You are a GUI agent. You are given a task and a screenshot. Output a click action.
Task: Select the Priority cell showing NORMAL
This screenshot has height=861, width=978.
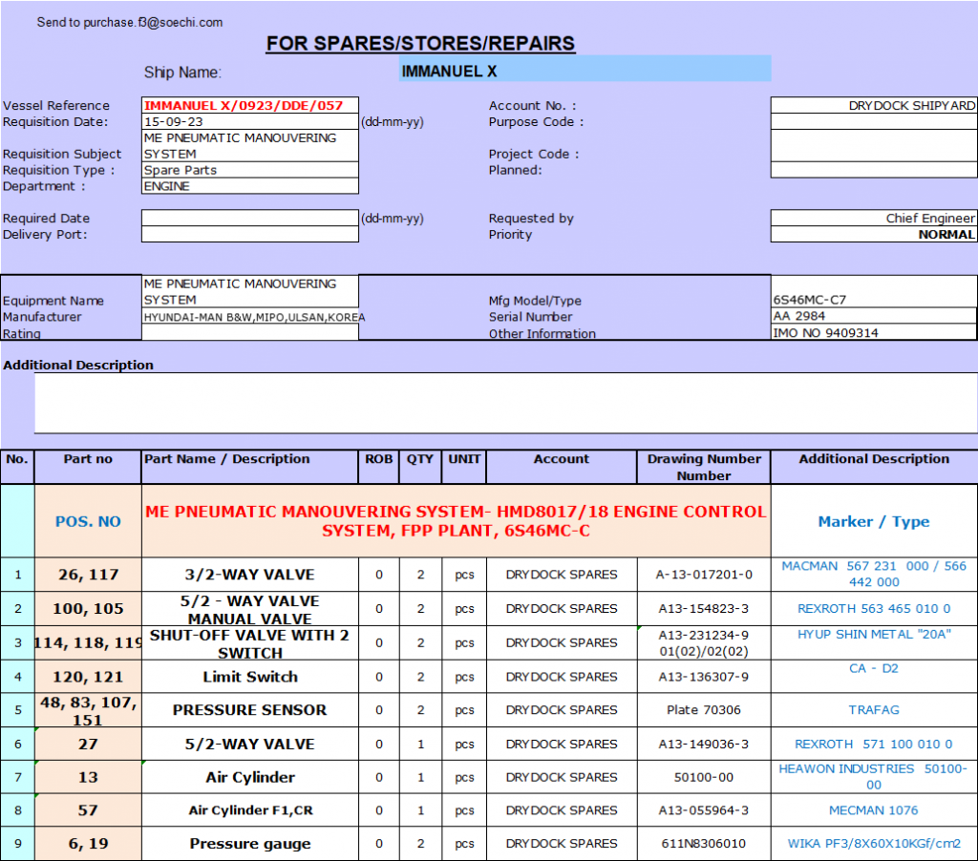pyautogui.click(x=873, y=235)
